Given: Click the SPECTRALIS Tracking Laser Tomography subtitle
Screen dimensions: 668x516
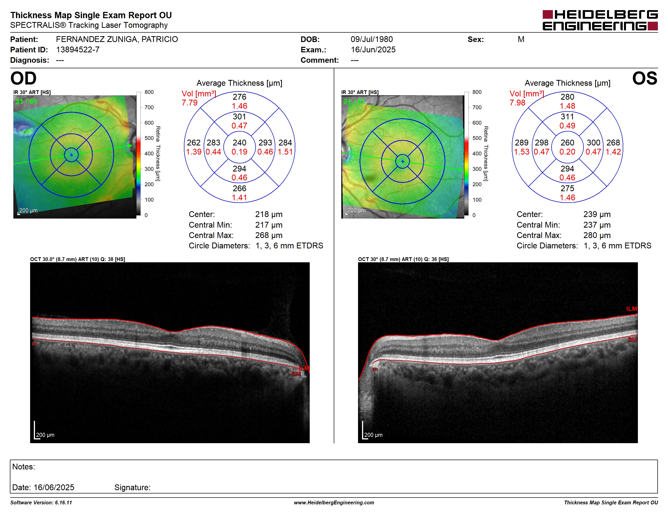Looking at the screenshot, I should pyautogui.click(x=89, y=25).
